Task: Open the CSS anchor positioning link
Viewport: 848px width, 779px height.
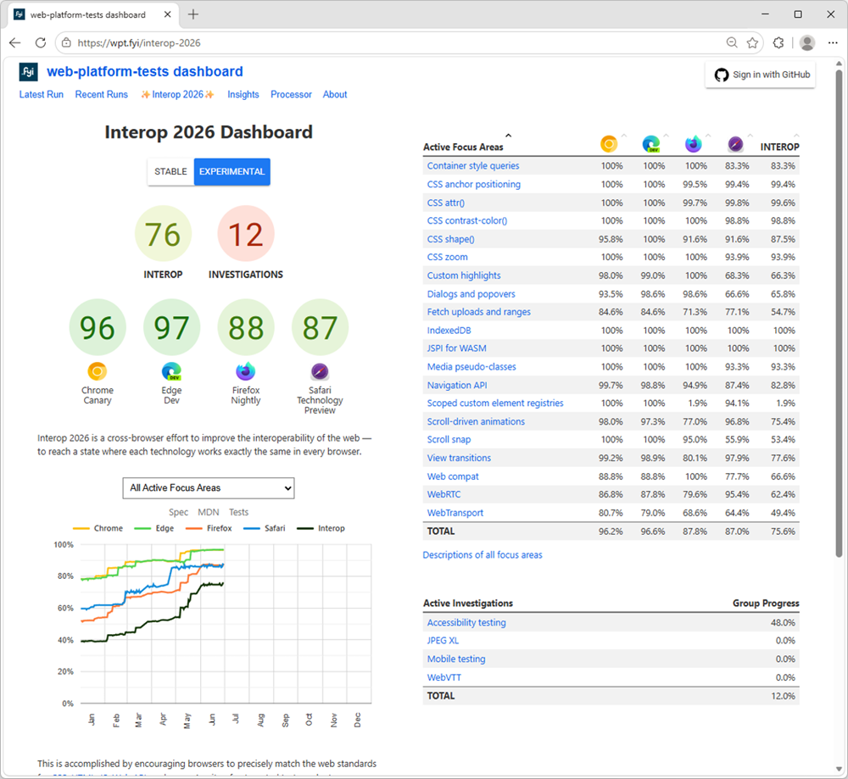Action: click(474, 184)
